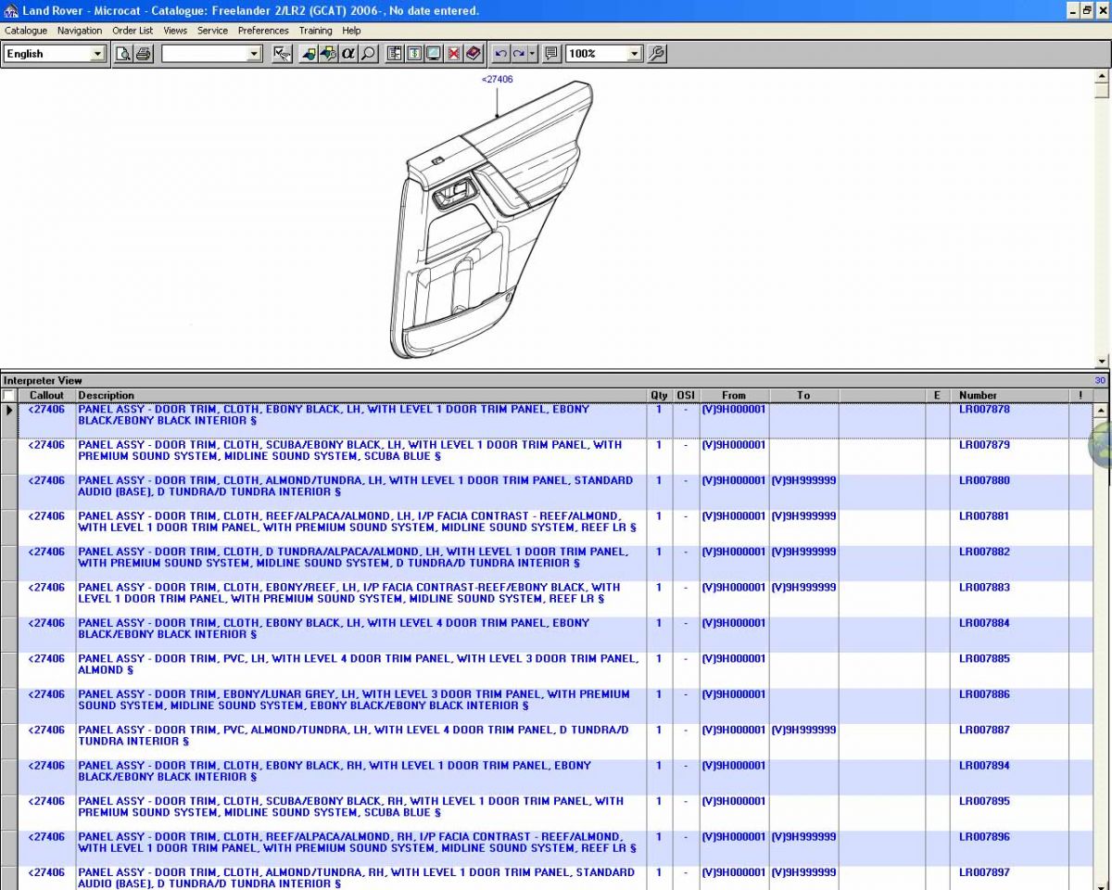Select part number LR007887
1112x890 pixels.
984,730
